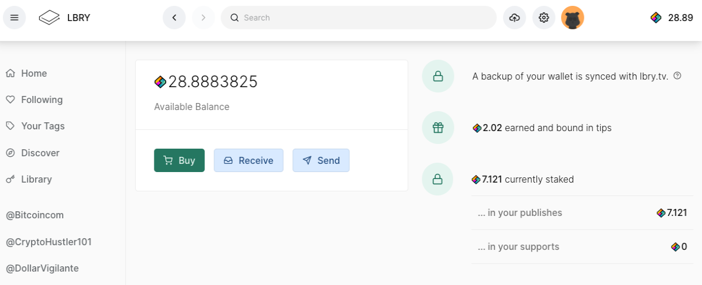Screen dimensions: 702x285
Task: Click the Receive button
Action: [249, 160]
